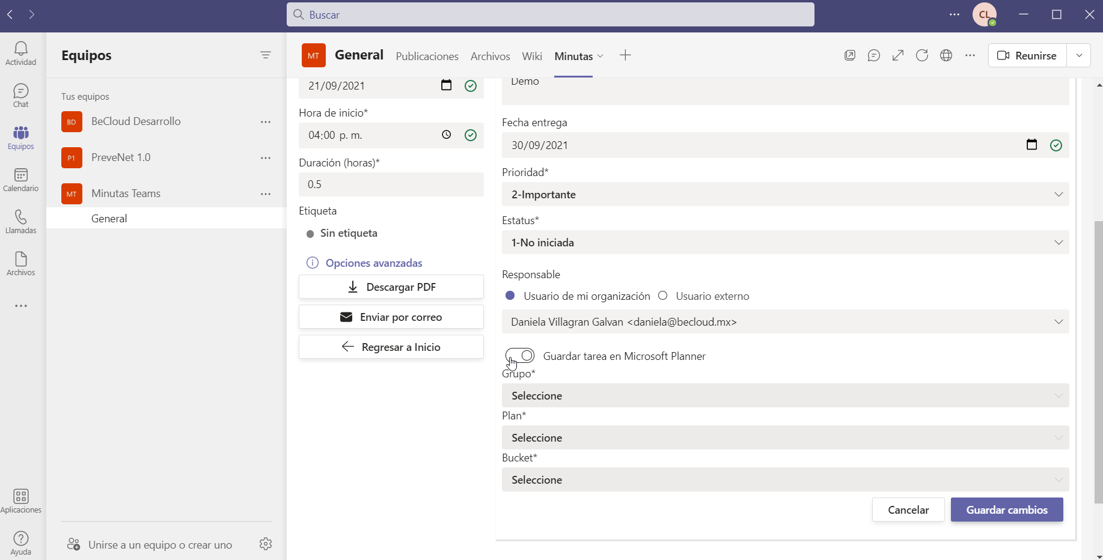The width and height of the screenshot is (1103, 560).
Task: Open Archivos in the left sidebar
Action: coord(21,264)
